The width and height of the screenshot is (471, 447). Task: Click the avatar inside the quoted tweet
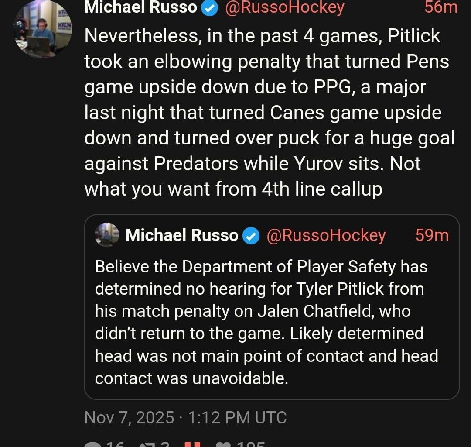click(106, 235)
